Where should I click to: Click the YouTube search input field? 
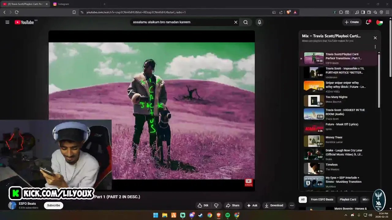(182, 22)
